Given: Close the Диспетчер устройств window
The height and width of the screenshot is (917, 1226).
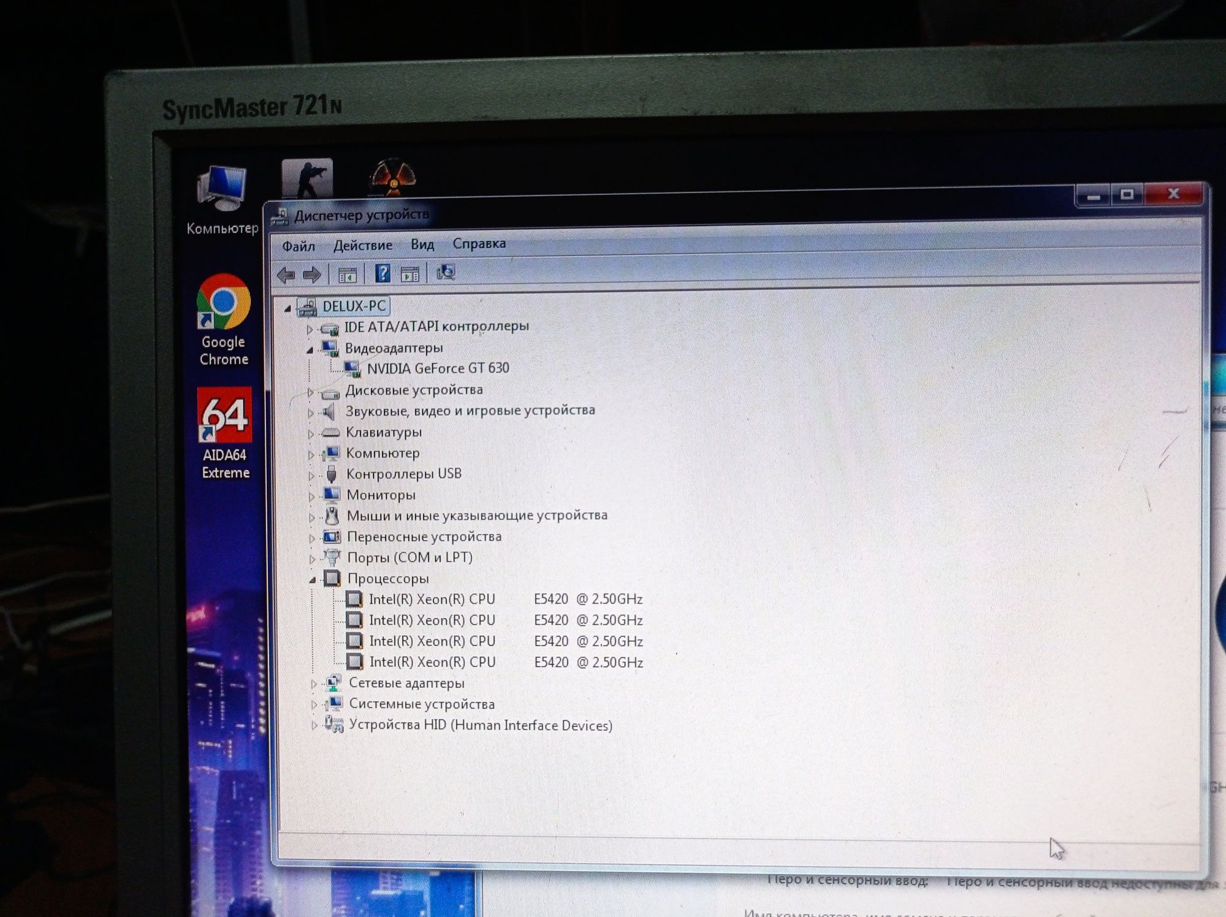Looking at the screenshot, I should pos(1173,194).
